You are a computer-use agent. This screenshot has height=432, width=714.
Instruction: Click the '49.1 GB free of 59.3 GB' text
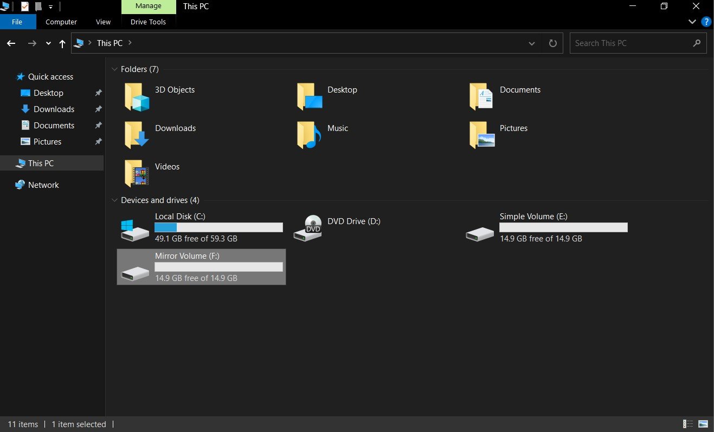[196, 238]
